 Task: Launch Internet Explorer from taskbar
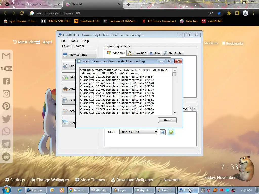point(20,190)
